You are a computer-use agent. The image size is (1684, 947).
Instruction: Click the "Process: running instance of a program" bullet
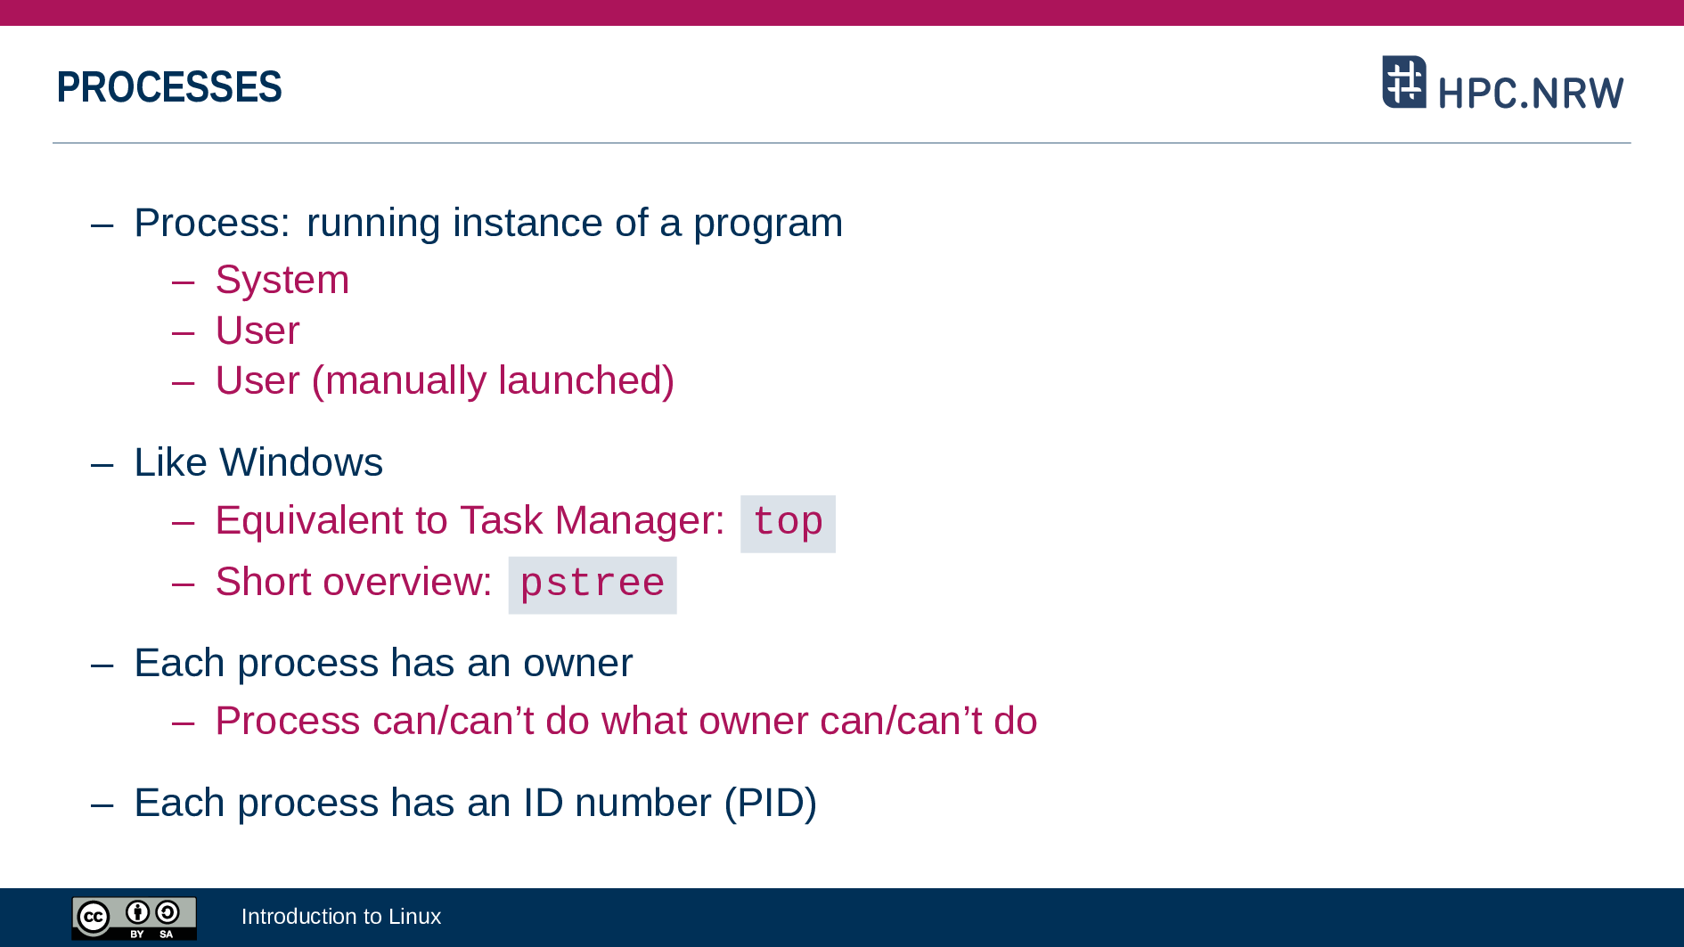point(487,223)
